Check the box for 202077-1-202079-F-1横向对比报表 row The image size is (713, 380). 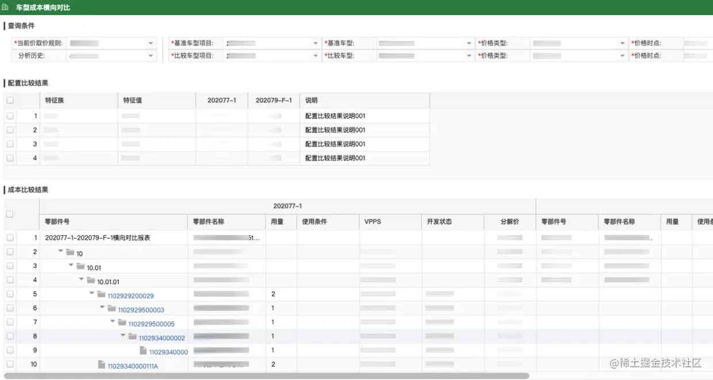click(x=10, y=237)
